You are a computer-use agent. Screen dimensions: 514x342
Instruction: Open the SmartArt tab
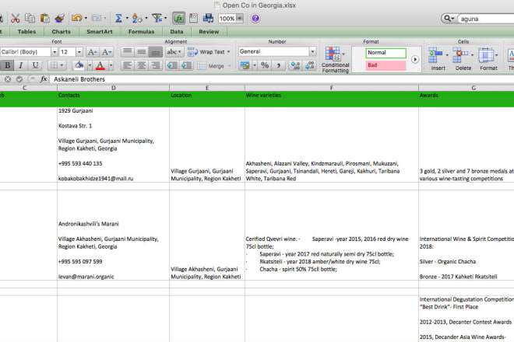99,32
